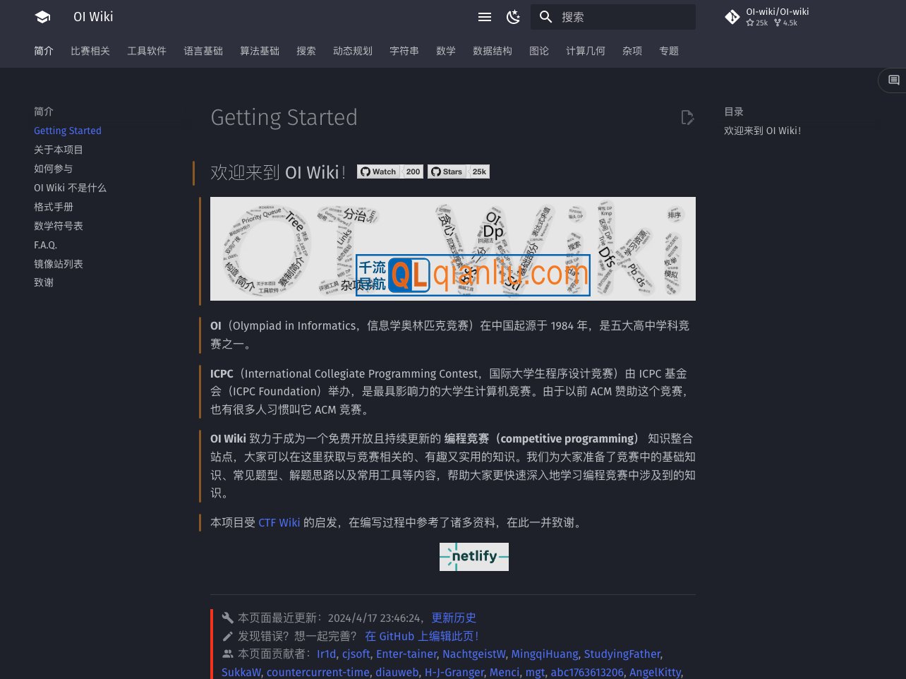The image size is (906, 679).
Task: Expand the comments panel via speech bubble icon
Action: 894,80
